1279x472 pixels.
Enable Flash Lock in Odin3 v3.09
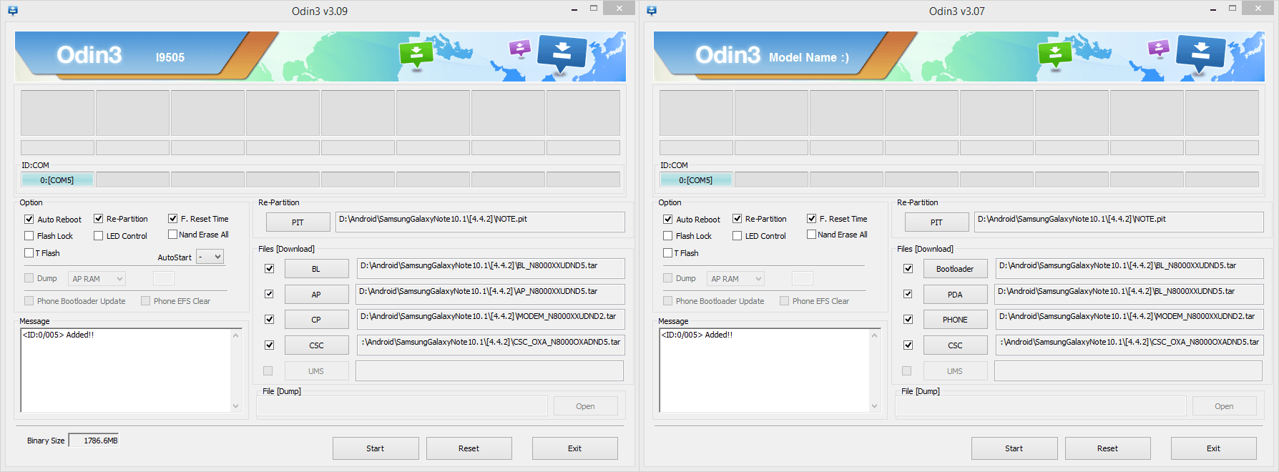[29, 236]
